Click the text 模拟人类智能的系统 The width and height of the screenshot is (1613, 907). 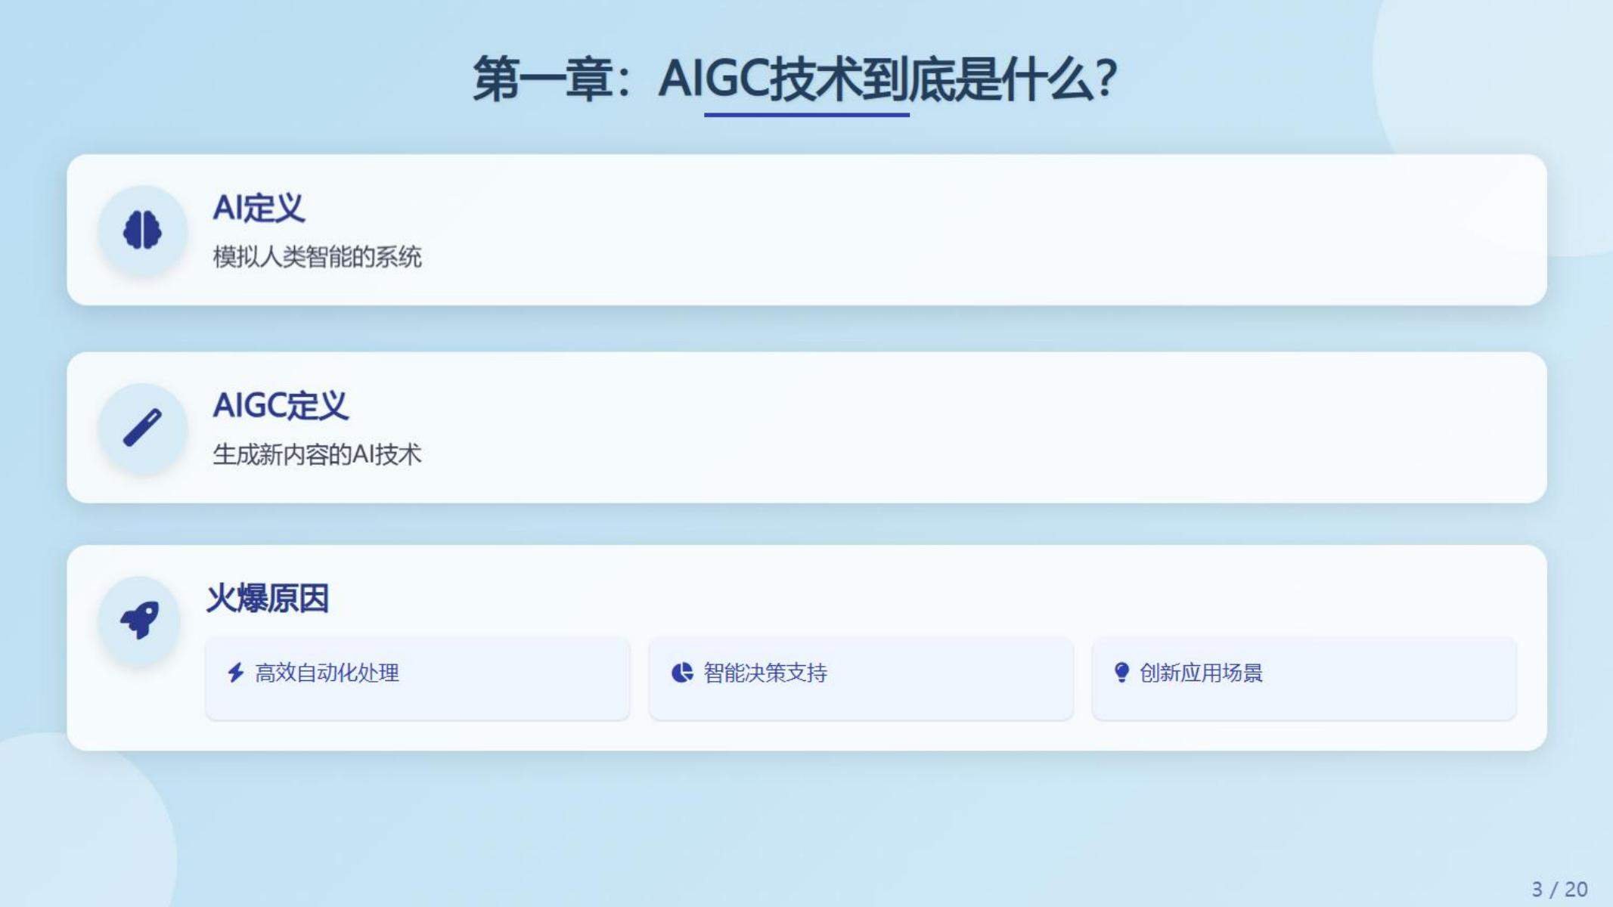point(317,257)
